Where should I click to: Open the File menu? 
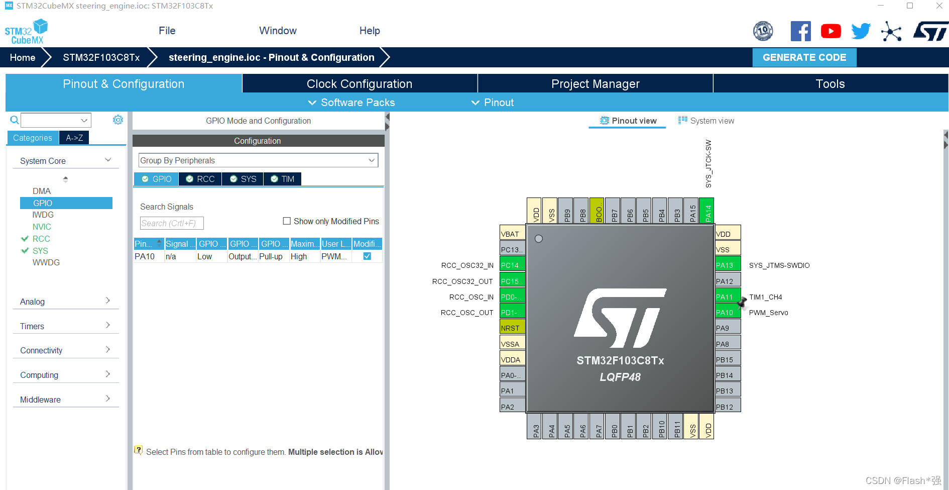167,31
